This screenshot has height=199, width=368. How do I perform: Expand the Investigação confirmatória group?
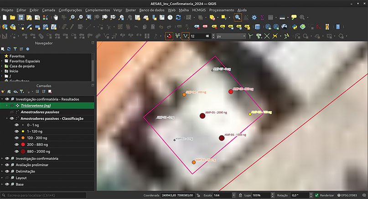tap(2, 159)
